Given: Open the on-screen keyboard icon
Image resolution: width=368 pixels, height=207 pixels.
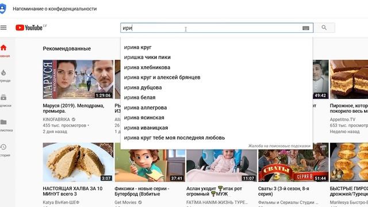Looking at the screenshot, I should point(305,28).
